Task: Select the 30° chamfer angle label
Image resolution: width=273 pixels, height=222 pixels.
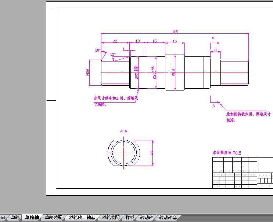Action: pyautogui.click(x=98, y=50)
